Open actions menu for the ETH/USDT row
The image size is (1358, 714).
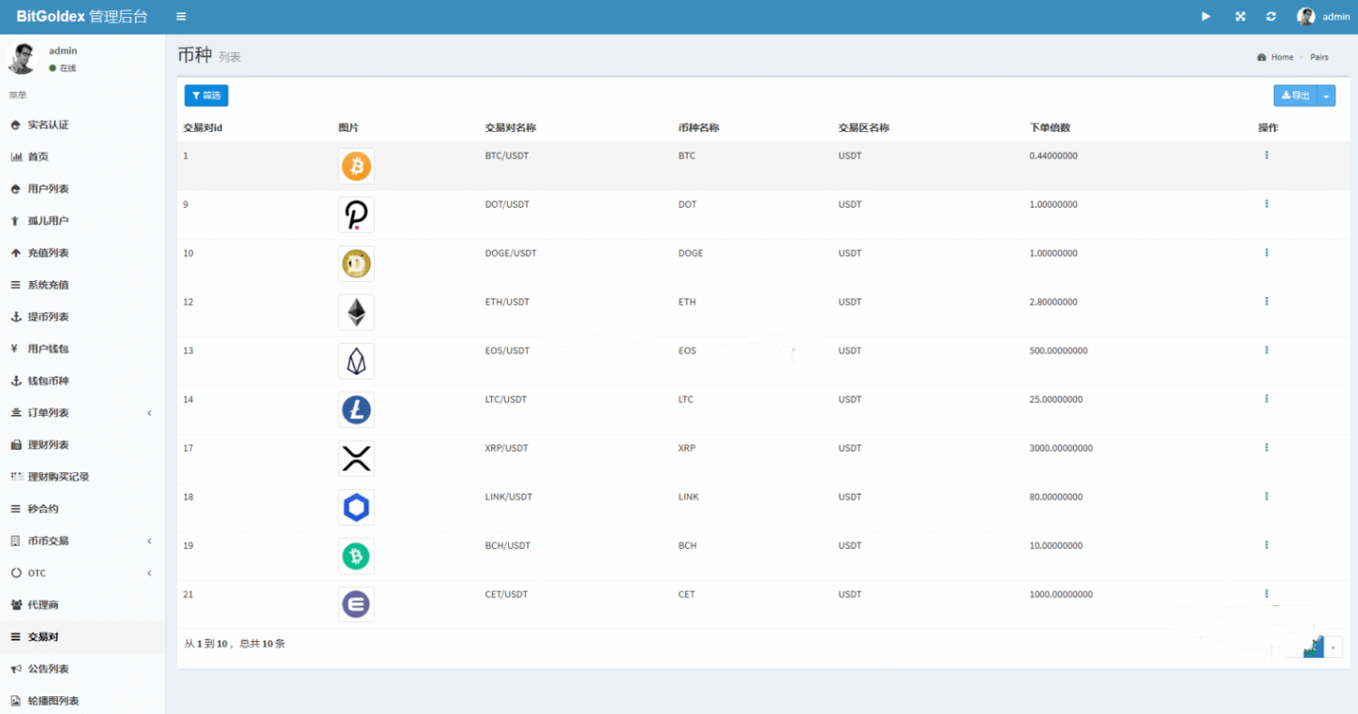(1266, 302)
